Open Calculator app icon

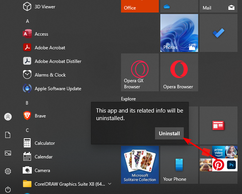[27, 143]
